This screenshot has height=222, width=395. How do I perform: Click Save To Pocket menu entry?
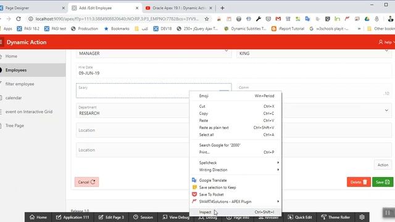coord(235,195)
